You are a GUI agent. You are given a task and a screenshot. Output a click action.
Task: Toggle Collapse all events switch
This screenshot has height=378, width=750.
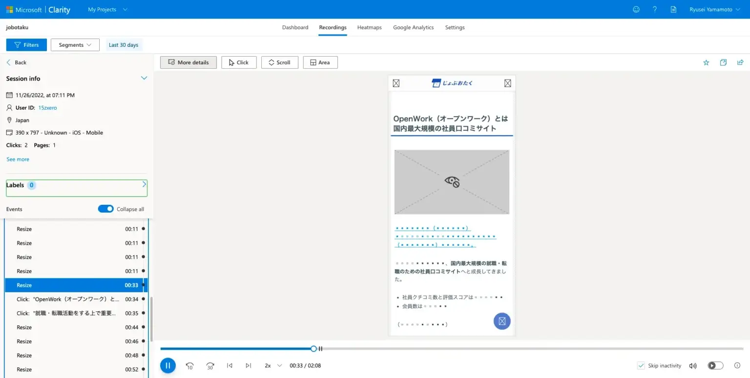click(x=106, y=209)
